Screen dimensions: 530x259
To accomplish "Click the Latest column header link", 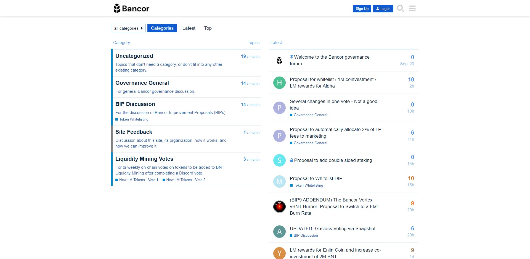I will [276, 43].
